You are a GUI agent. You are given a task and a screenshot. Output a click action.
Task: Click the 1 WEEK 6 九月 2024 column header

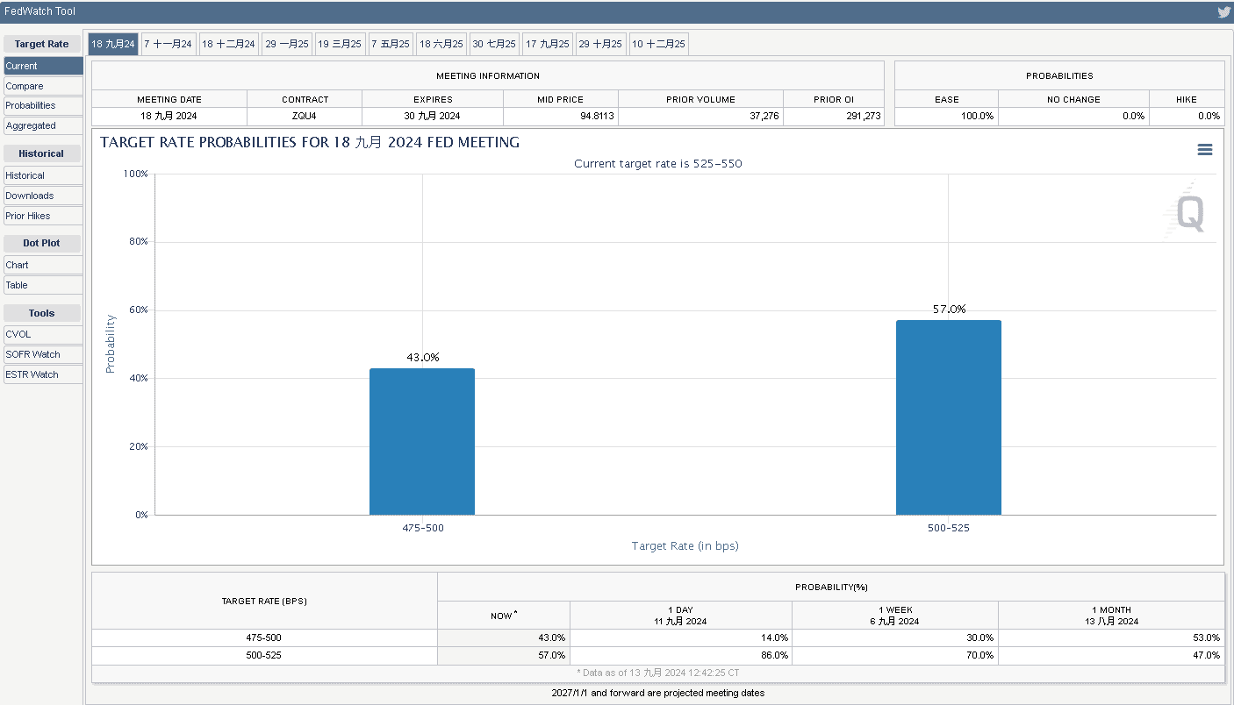tap(895, 615)
